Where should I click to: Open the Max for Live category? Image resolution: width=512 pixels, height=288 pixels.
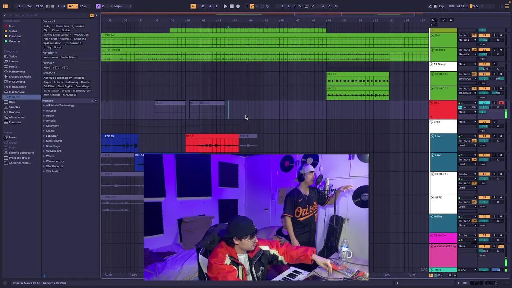17,92
